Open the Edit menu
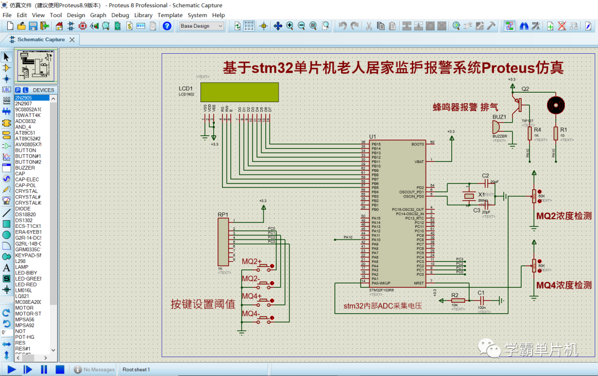 pyautogui.click(x=22, y=15)
